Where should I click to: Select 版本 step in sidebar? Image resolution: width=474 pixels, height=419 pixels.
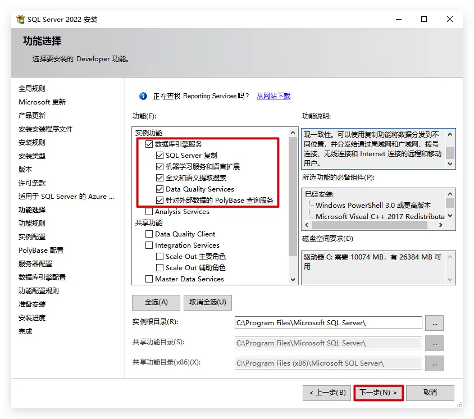click(25, 169)
